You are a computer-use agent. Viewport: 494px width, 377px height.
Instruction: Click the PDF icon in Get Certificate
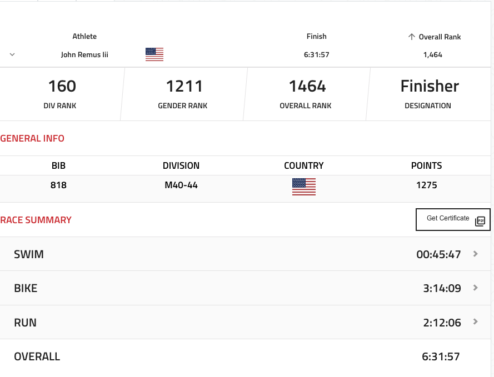tap(480, 221)
